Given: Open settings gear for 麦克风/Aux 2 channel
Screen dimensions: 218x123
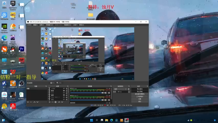Looking at the screenshot, I should click(x=109, y=100).
